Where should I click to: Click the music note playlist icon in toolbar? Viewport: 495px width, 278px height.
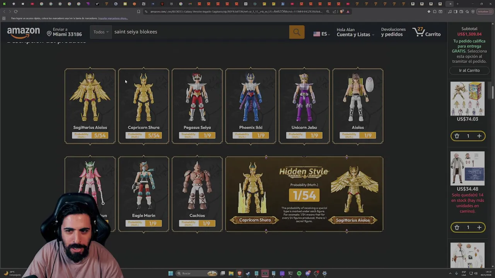click(x=450, y=12)
